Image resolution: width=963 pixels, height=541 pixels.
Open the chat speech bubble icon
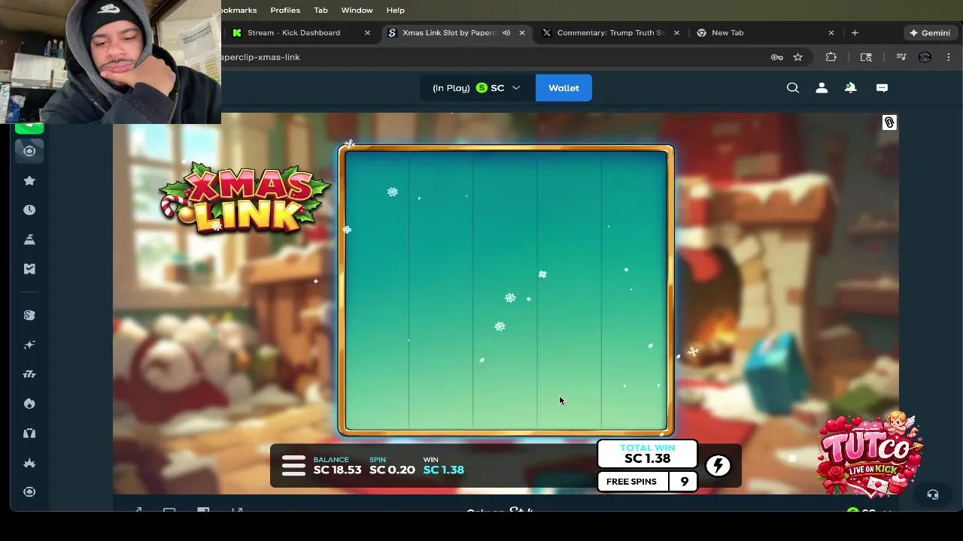point(882,88)
